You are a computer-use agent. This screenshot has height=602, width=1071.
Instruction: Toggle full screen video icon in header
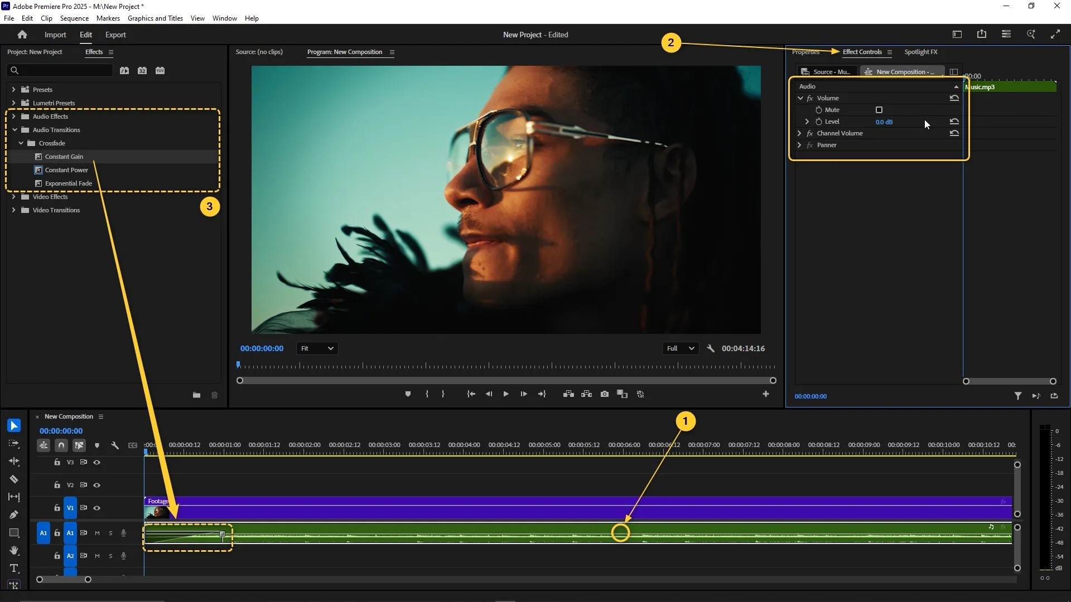click(x=1055, y=35)
